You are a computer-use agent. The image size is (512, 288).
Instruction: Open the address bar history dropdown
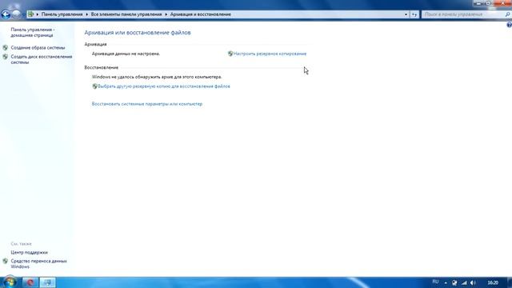[x=406, y=14]
